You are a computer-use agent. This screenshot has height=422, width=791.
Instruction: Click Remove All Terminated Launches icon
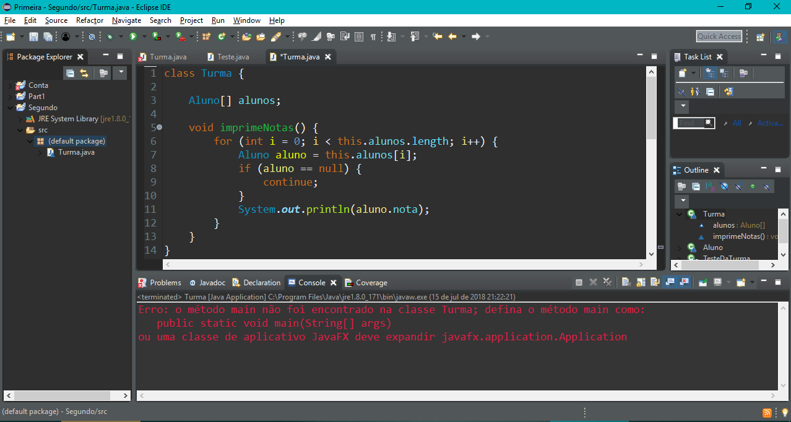607,282
